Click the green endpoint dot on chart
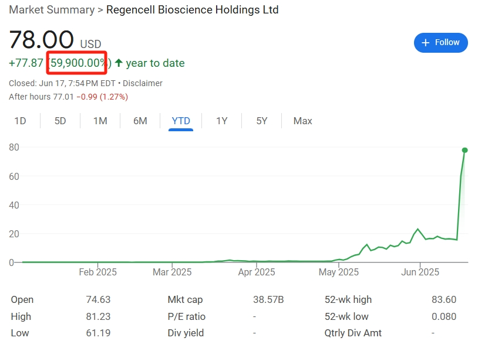Image resolution: width=478 pixels, height=341 pixels. pos(464,151)
